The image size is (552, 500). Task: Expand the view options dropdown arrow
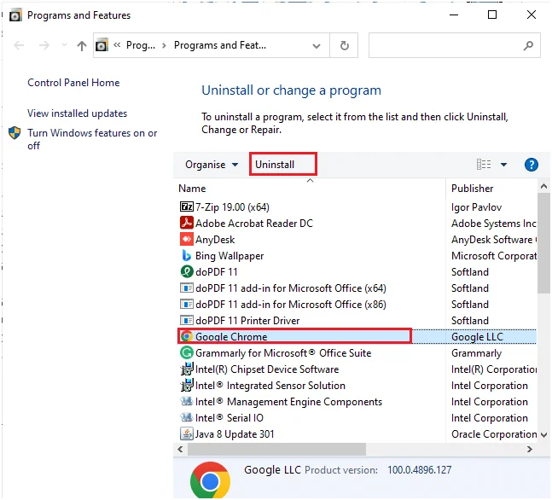[x=503, y=165]
